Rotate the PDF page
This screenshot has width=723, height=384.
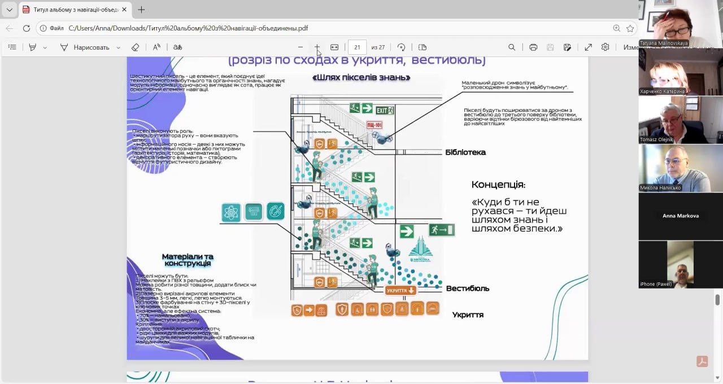[401, 47]
